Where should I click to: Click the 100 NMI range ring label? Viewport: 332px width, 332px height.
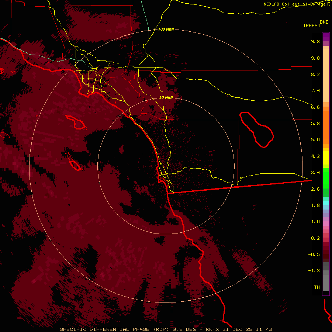pyautogui.click(x=166, y=29)
